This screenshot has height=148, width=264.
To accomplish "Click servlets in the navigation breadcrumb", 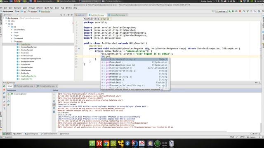I will (x=32, y=12).
